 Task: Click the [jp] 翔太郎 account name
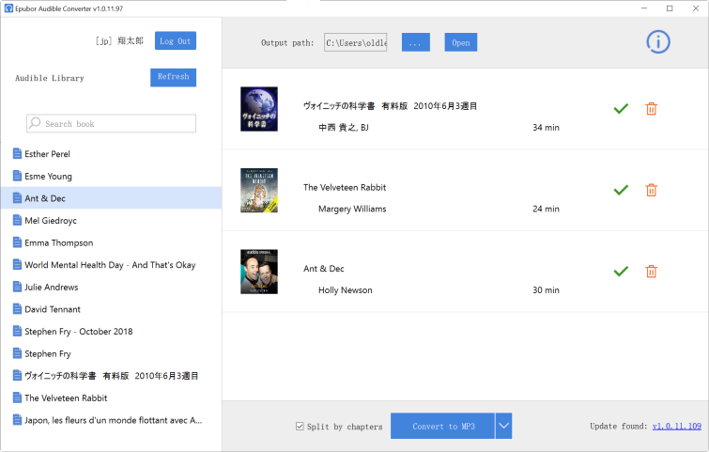[119, 40]
